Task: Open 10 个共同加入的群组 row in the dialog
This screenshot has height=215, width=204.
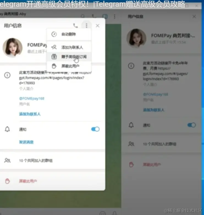Action: point(53,160)
